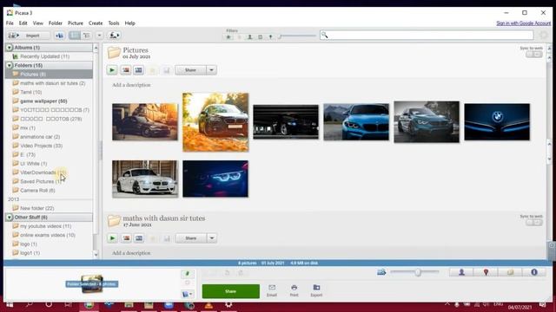The image size is (556, 312).
Task: Open the taskbar search icon
Action: pos(30,304)
